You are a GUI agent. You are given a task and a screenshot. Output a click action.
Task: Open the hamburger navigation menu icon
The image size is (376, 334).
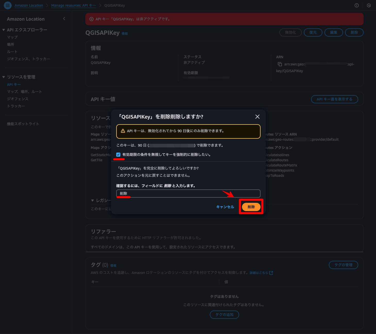click(8, 5)
